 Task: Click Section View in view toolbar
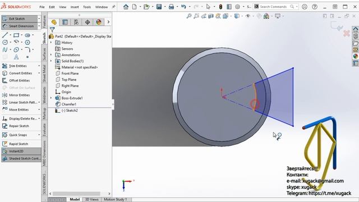pyautogui.click(x=211, y=16)
